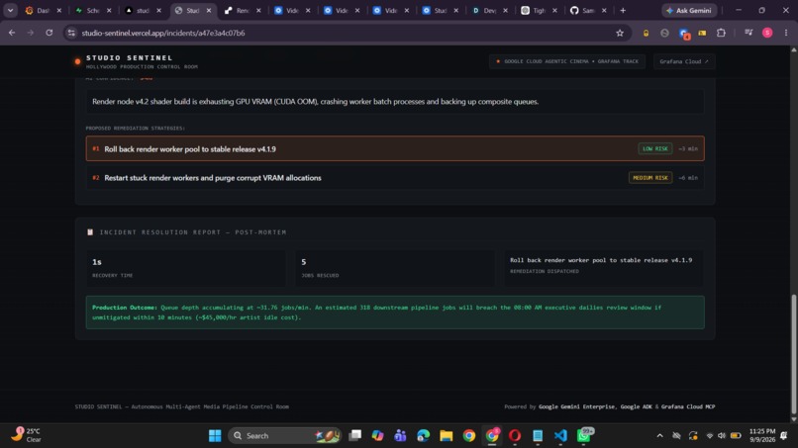This screenshot has width=798, height=448.
Task: Click the taskbar Search box
Action: [284, 435]
